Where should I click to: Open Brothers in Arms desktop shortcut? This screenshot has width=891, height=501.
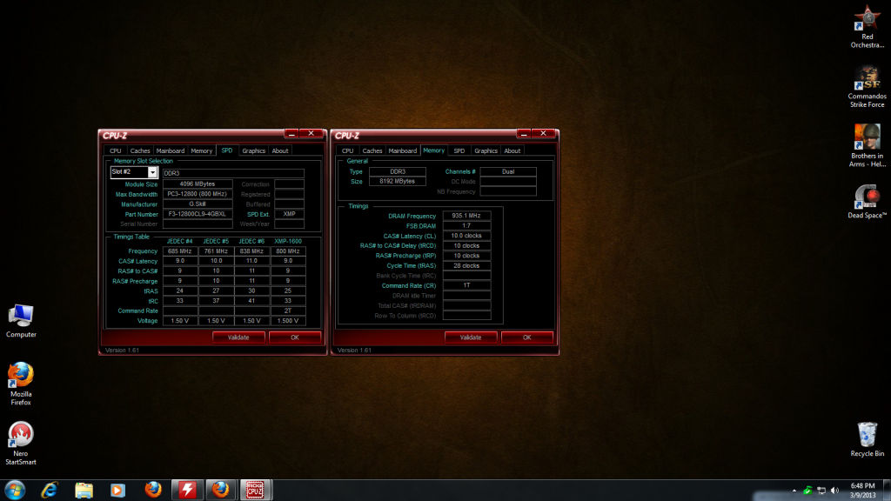pos(868,146)
